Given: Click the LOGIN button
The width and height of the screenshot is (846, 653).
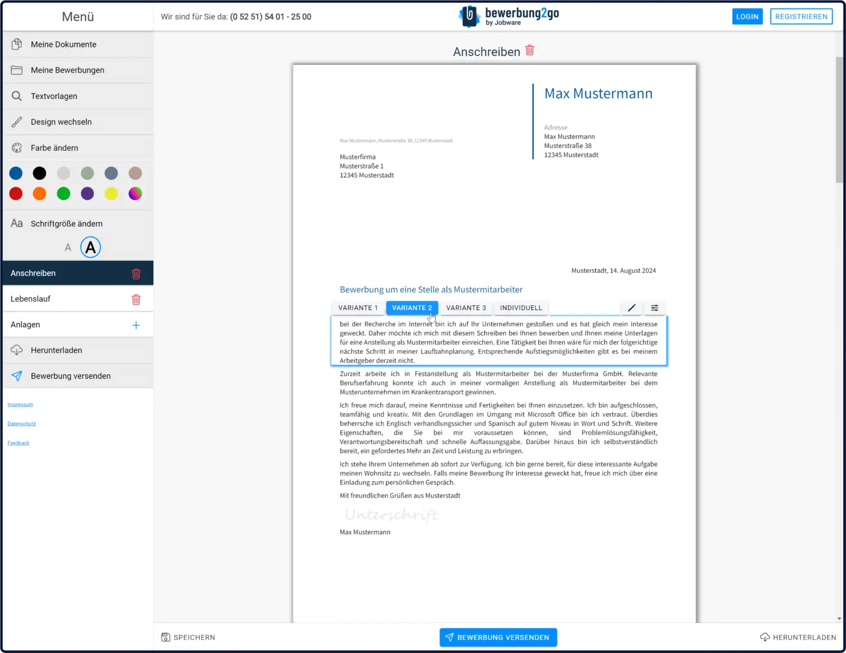Looking at the screenshot, I should click(x=747, y=16).
